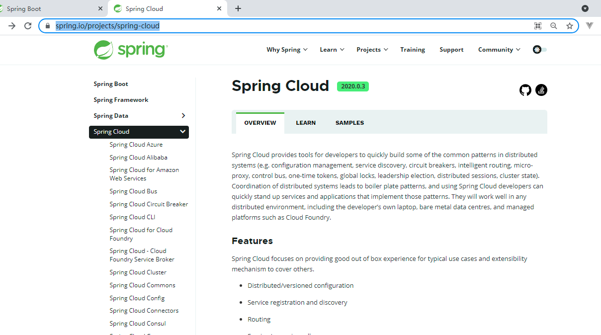Click the site lock icon in address bar
The width and height of the screenshot is (601, 335).
coord(48,26)
